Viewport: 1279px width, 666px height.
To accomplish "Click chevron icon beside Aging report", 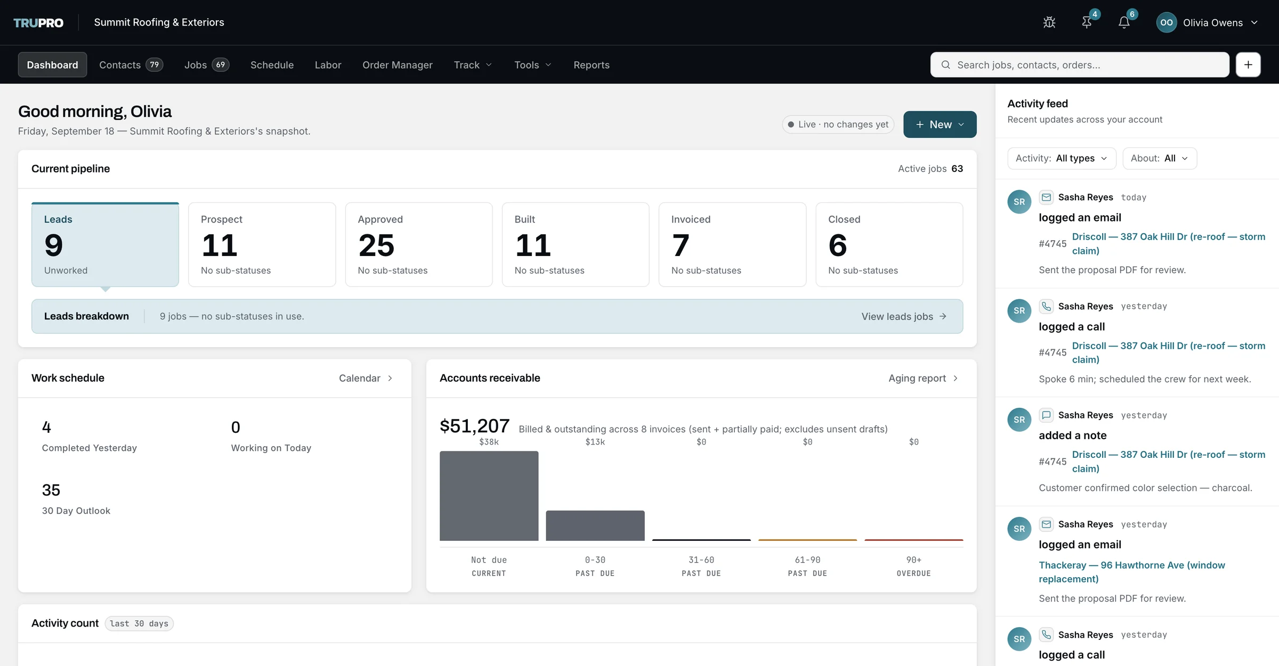I will coord(956,378).
